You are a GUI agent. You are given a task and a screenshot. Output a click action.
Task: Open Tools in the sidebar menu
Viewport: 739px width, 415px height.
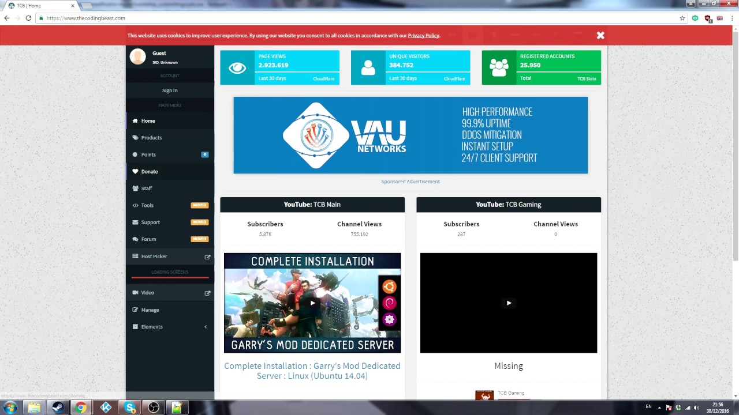pyautogui.click(x=170, y=205)
